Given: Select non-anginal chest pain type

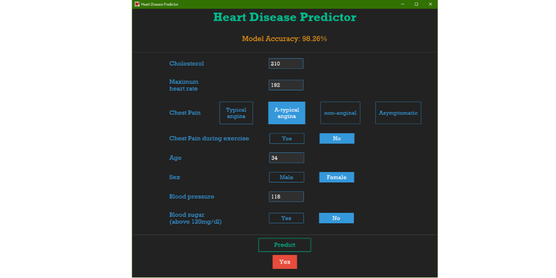Looking at the screenshot, I should point(340,113).
